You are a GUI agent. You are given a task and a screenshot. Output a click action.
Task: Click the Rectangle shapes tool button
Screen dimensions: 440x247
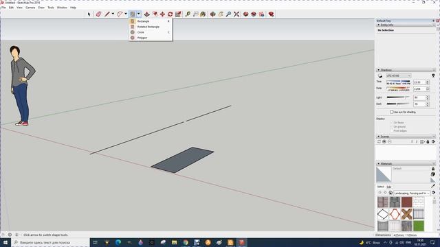pos(133,14)
